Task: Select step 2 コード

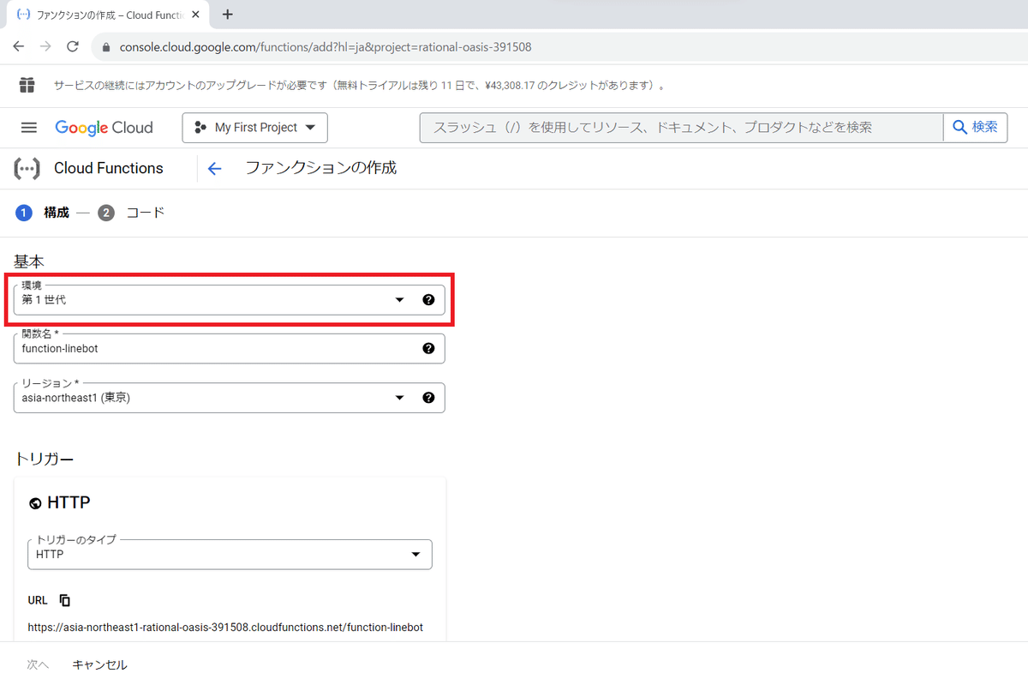Action: click(x=131, y=213)
